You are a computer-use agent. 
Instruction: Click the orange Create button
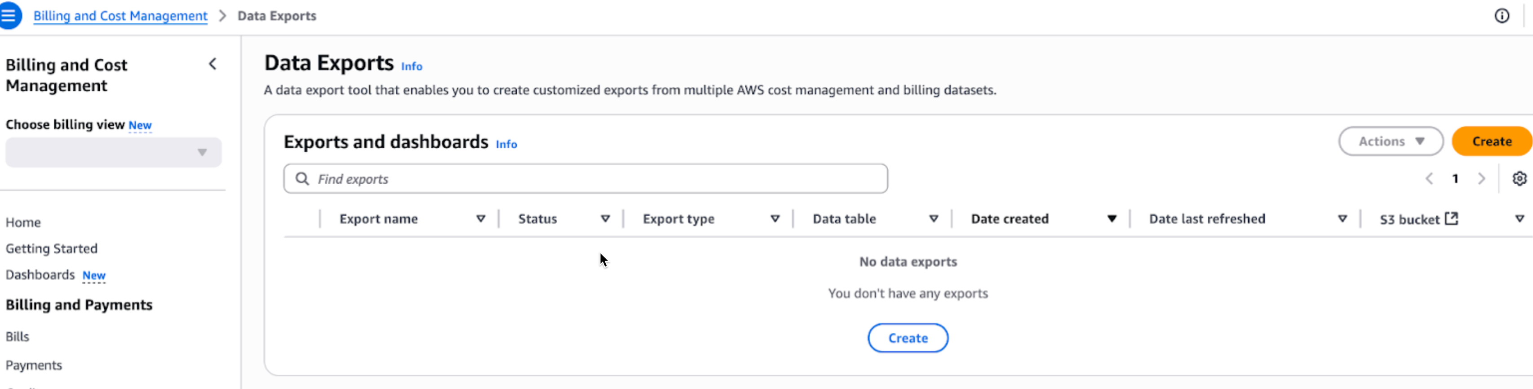(1491, 141)
